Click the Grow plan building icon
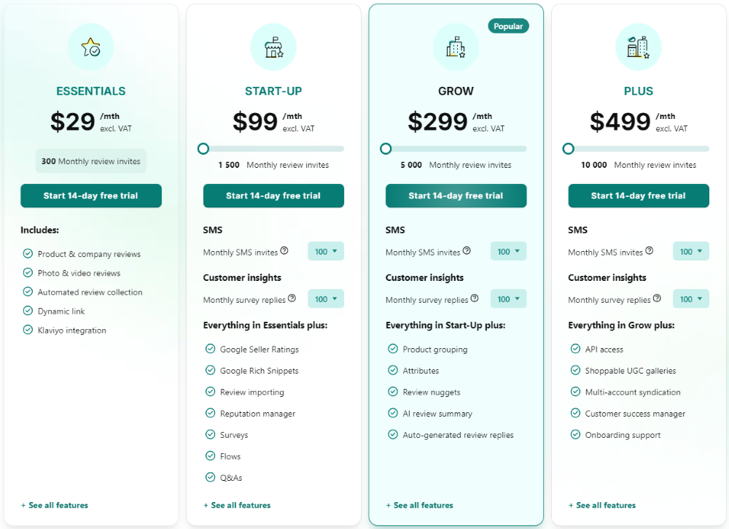The image size is (729, 529). click(x=456, y=47)
